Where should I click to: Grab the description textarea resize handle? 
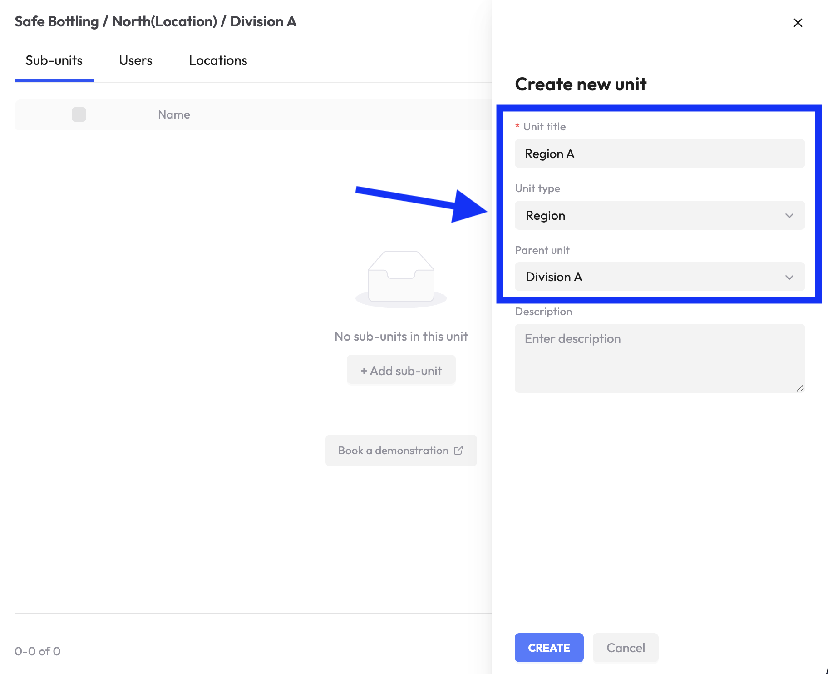(x=800, y=388)
